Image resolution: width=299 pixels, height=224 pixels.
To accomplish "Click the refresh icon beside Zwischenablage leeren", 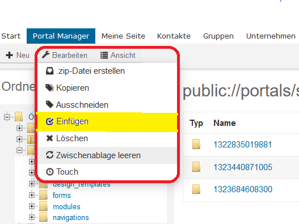I will pos(49,155).
